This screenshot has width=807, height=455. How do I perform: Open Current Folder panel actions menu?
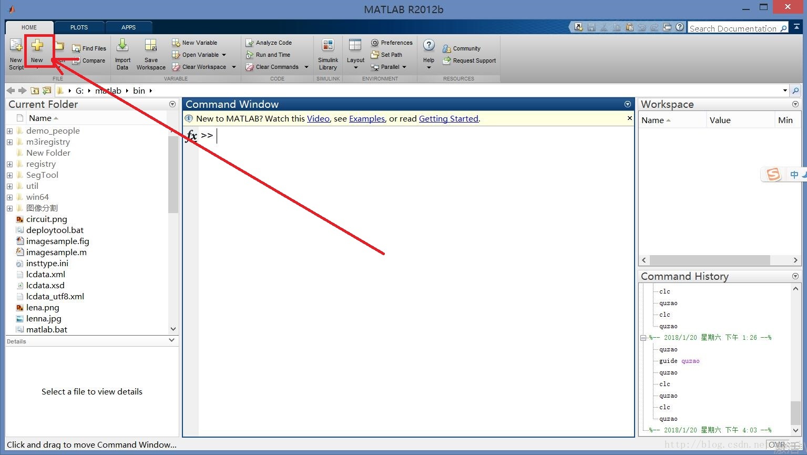(x=172, y=104)
